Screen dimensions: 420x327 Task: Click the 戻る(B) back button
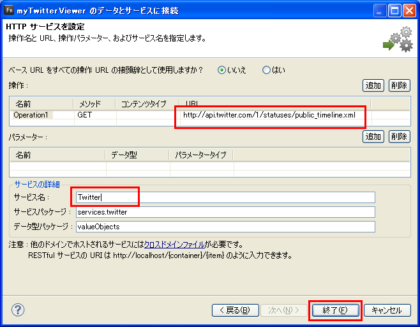pos(235,310)
